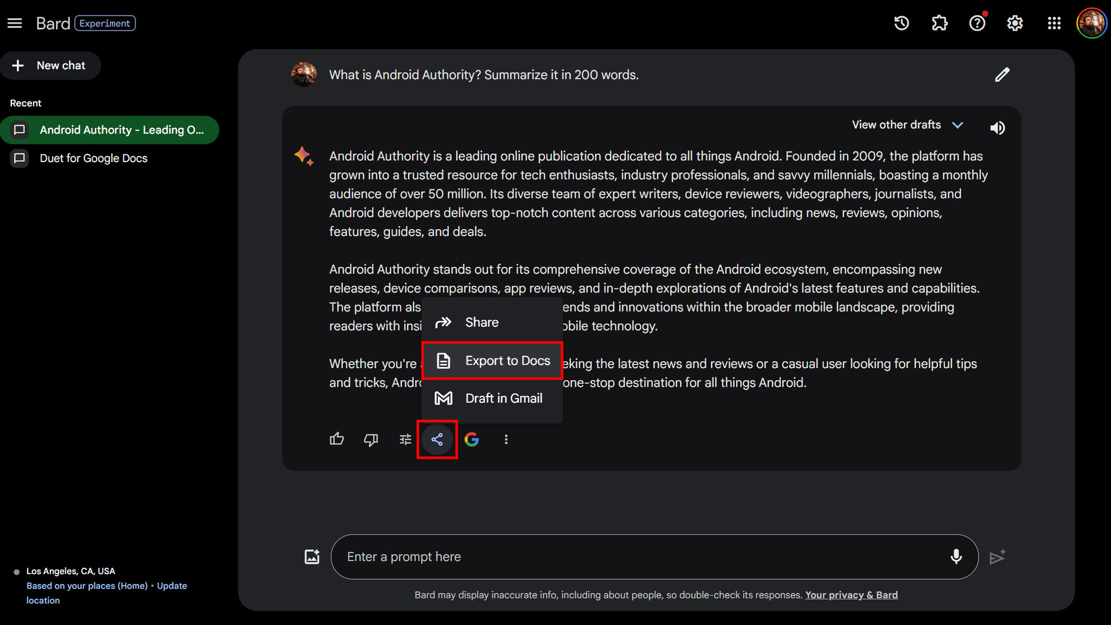This screenshot has height=625, width=1111.
Task: Choose Draft in Gmail option
Action: 492,398
